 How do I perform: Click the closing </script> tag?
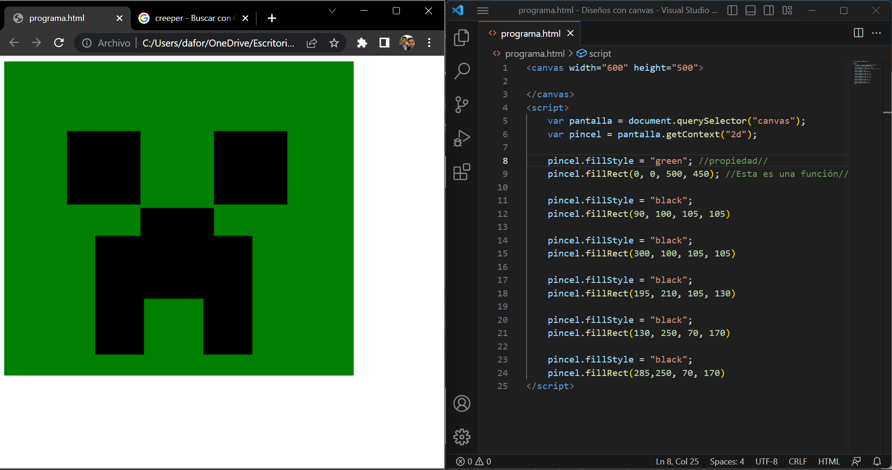click(550, 386)
